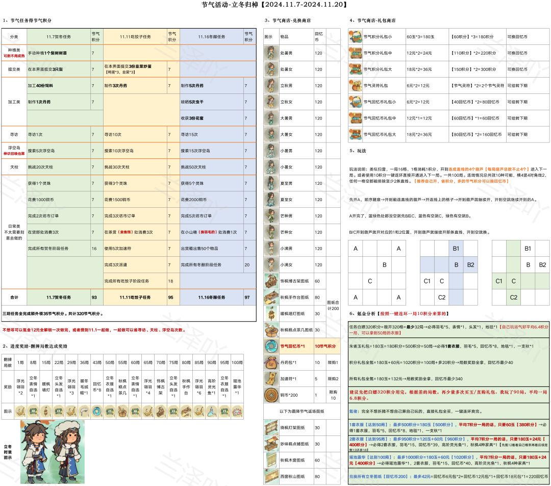
Task: Click the 11.7贺冬任务 column header
Action: click(59, 37)
